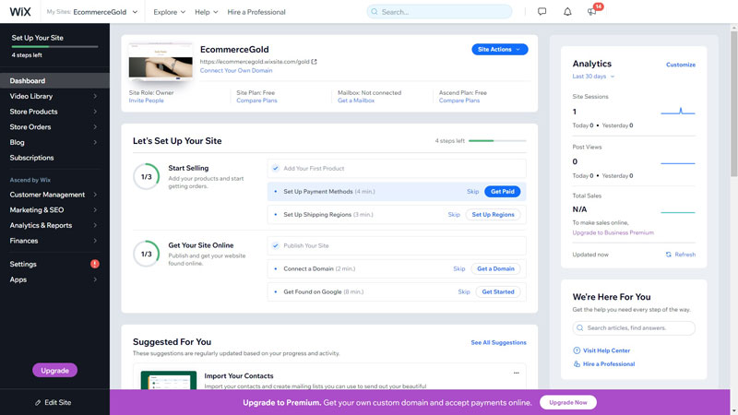Expand the Marketing & SEO chevron
This screenshot has width=738, height=415.
(x=95, y=210)
